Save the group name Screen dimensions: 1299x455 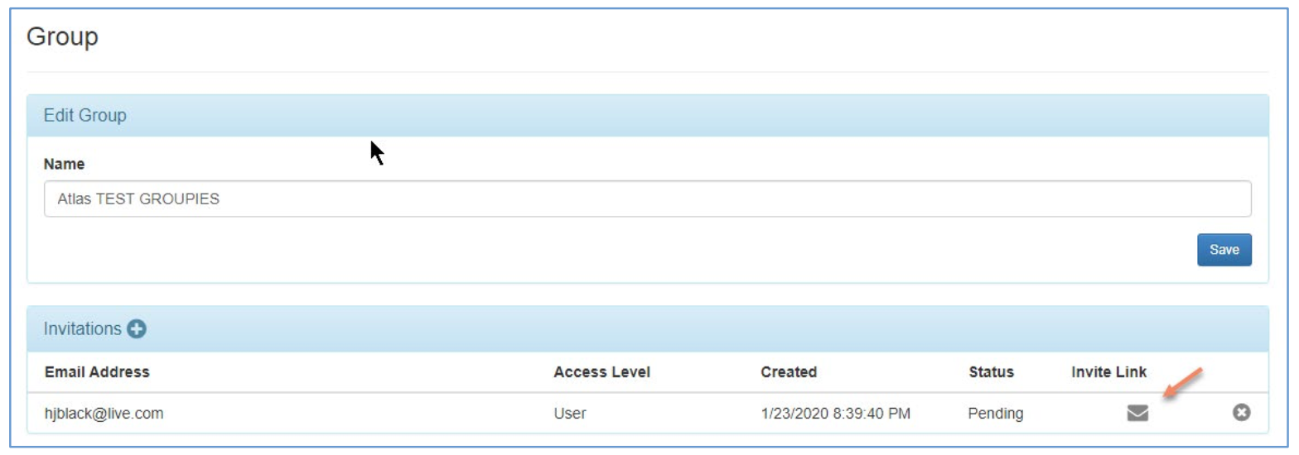pyautogui.click(x=1224, y=250)
